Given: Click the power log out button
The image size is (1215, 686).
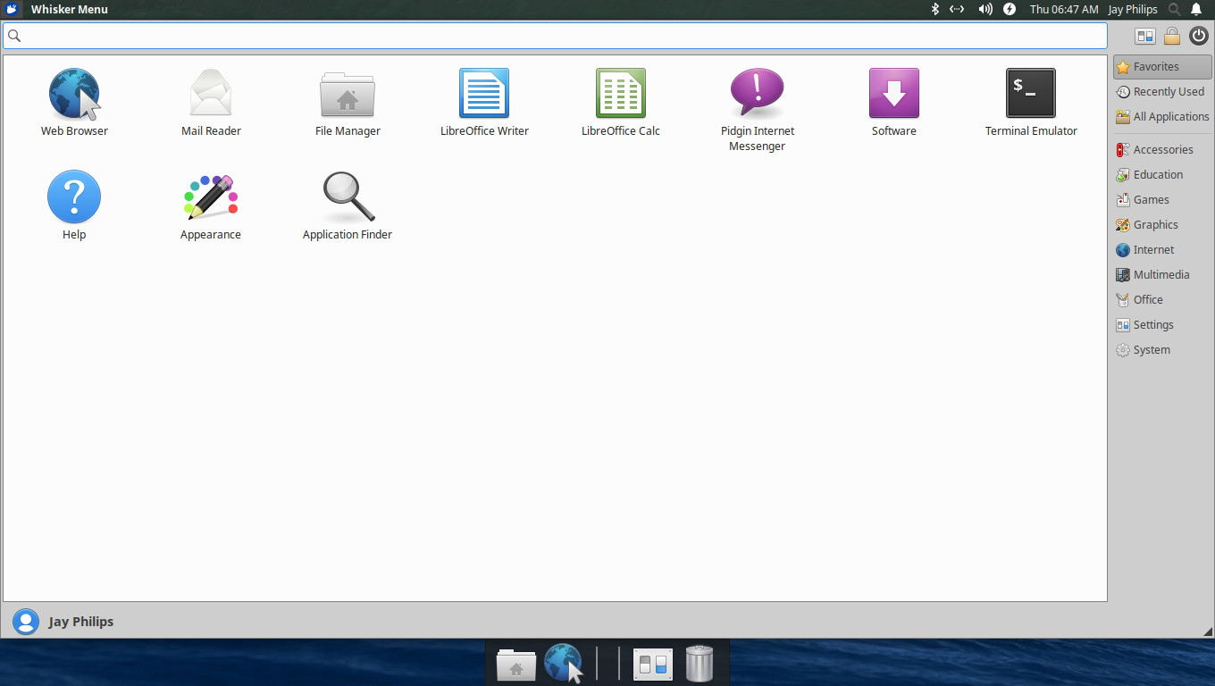Looking at the screenshot, I should (x=1199, y=37).
